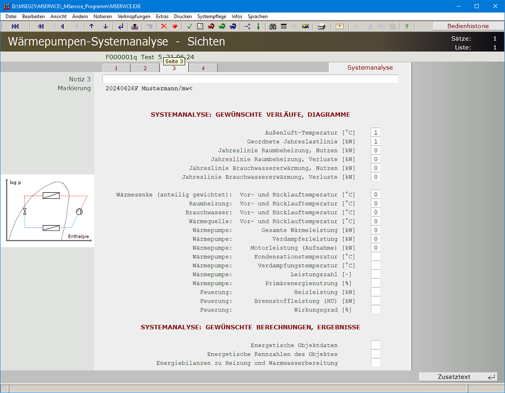Click the Zusatztext button
The image size is (505, 393).
tap(458, 377)
